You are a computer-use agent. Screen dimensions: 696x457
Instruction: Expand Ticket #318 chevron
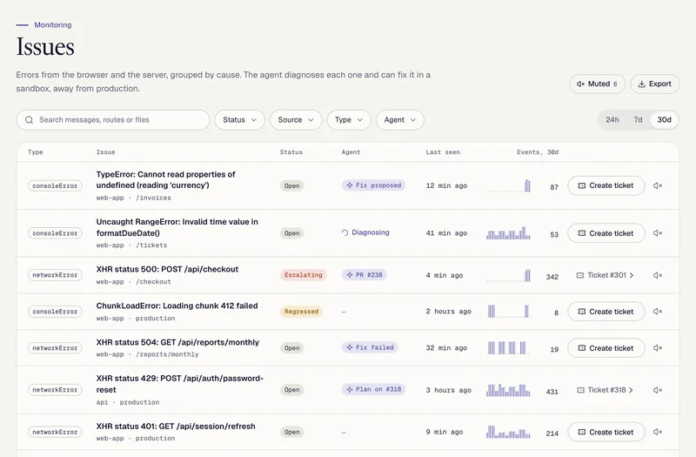pos(632,390)
